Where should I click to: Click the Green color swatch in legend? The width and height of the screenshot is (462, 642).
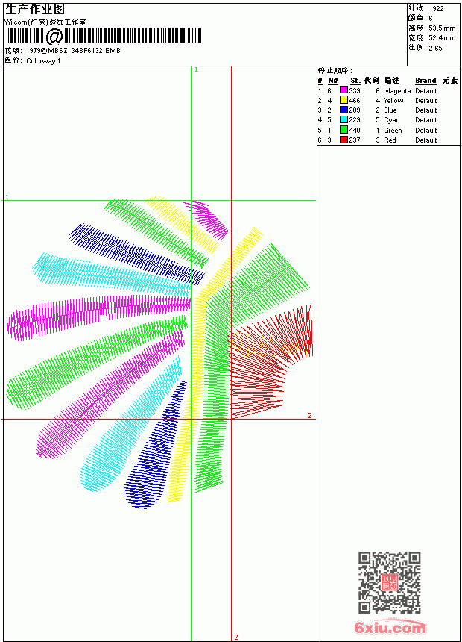pos(344,130)
